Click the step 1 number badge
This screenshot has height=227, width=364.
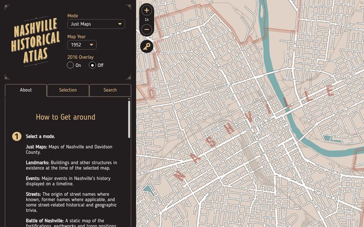pyautogui.click(x=17, y=136)
